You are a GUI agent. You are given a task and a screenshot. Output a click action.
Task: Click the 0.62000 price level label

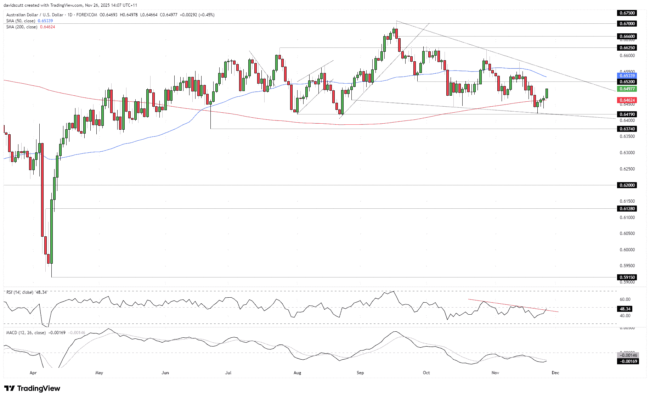click(627, 185)
